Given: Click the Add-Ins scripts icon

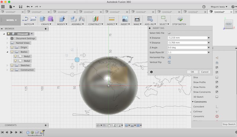Looking at the screenshot, I should coord(150,19).
